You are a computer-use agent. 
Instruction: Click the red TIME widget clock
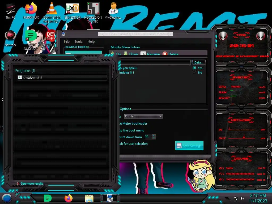tap(241, 46)
